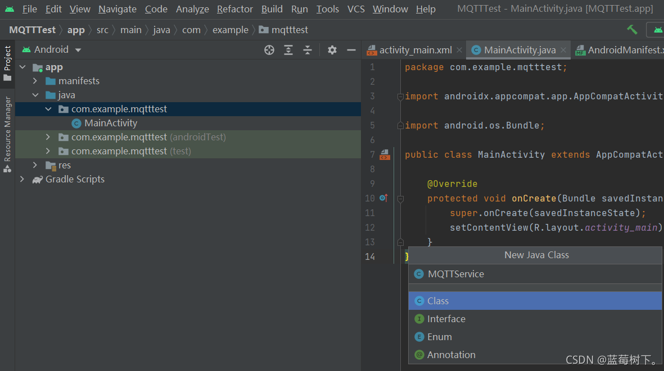This screenshot has width=664, height=371.
Task: Open the Tools menu
Action: [328, 9]
